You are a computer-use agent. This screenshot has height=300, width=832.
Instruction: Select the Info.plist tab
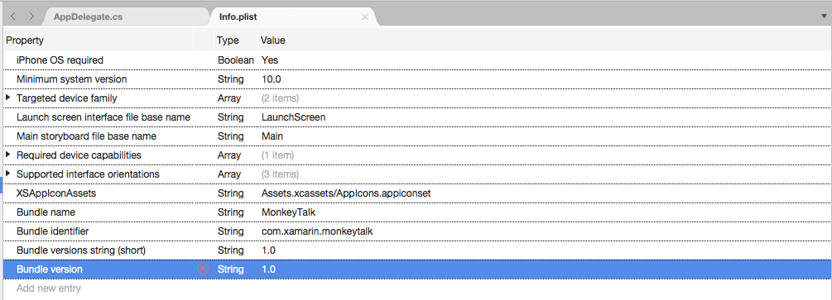pyautogui.click(x=238, y=17)
